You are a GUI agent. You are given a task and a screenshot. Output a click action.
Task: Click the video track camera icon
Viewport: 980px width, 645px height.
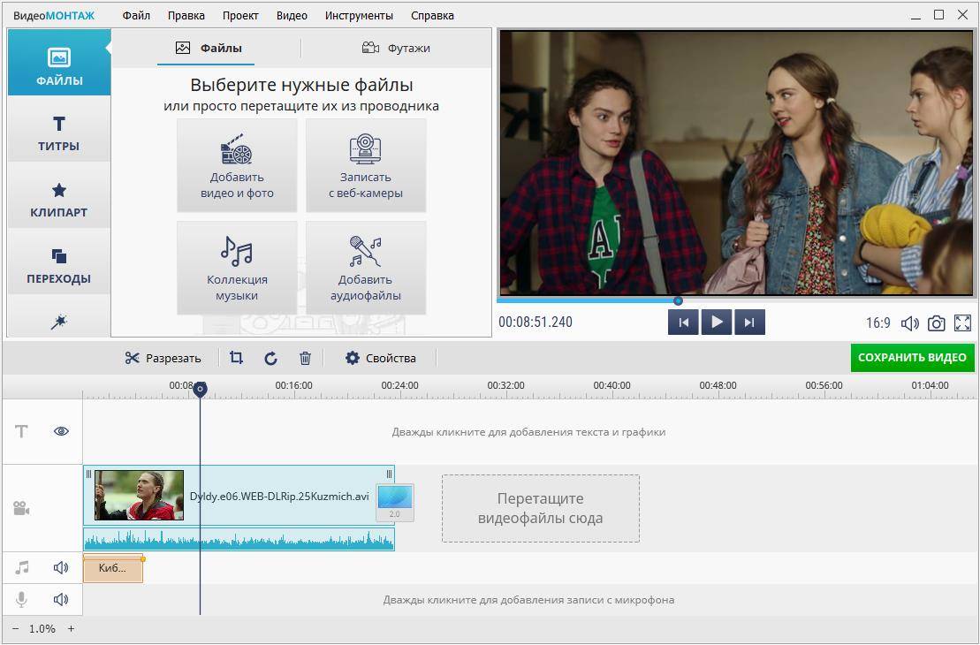point(21,508)
